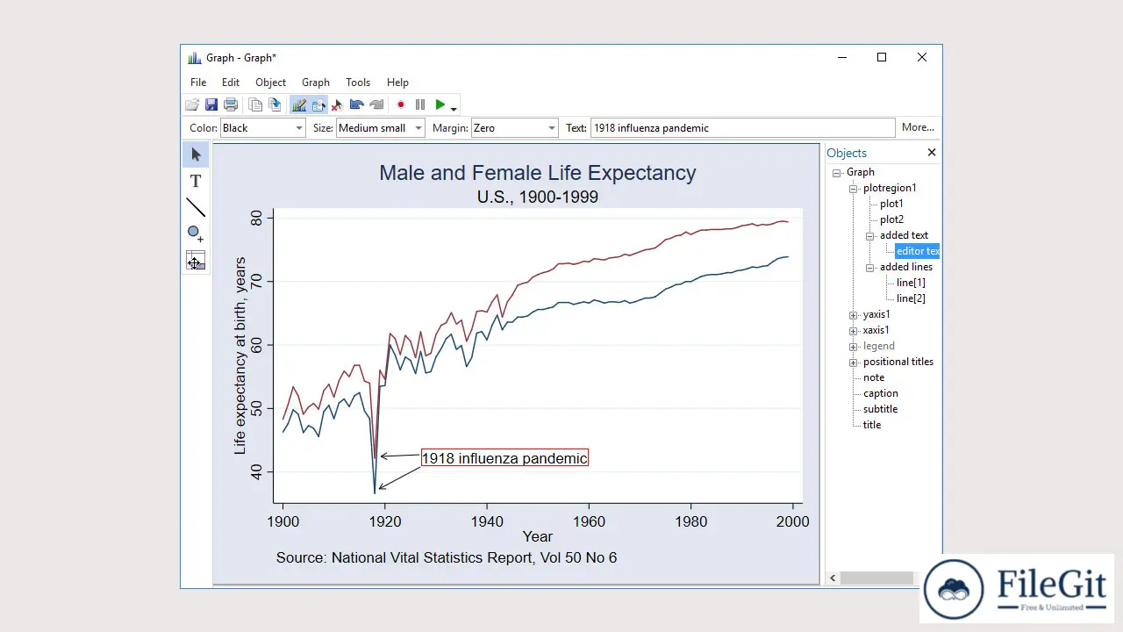Open the Object menu

coord(270,83)
